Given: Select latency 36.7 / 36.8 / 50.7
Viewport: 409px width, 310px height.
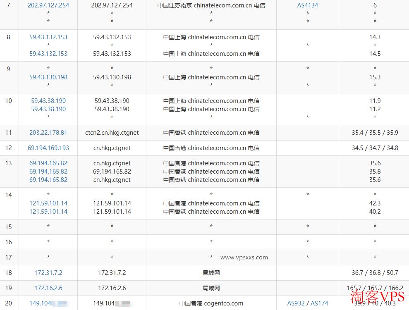Looking at the screenshot, I should (375, 273).
